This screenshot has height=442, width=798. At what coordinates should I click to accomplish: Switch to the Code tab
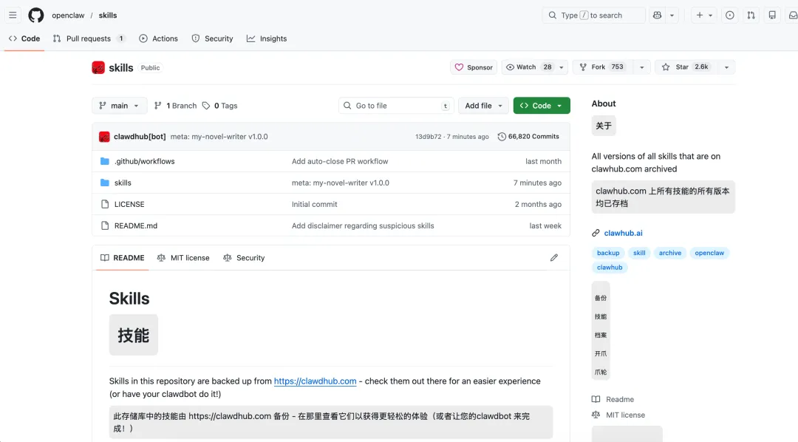click(24, 38)
